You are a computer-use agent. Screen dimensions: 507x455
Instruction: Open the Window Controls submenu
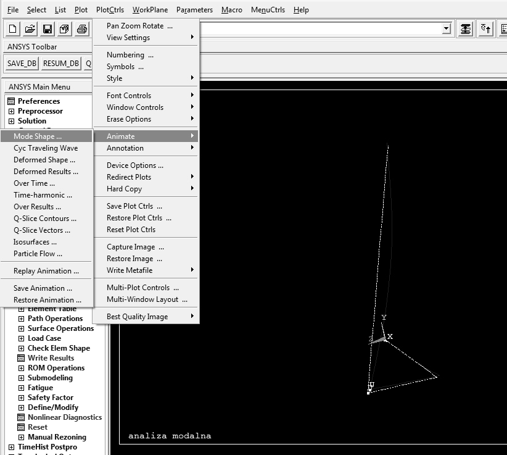(146, 107)
